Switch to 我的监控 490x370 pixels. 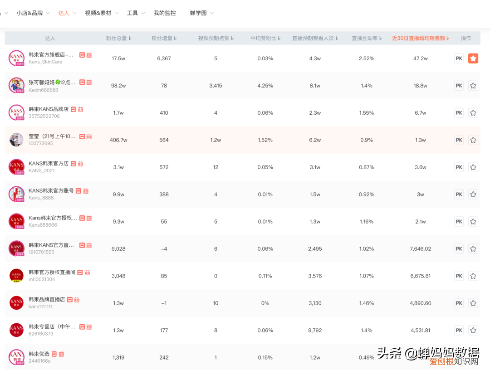(165, 13)
